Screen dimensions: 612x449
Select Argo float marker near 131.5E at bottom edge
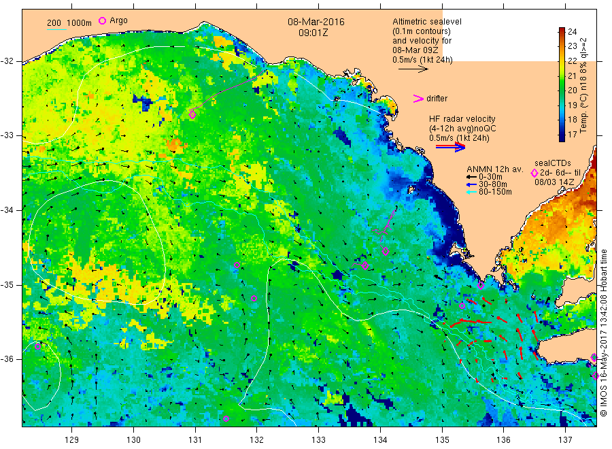click(226, 418)
